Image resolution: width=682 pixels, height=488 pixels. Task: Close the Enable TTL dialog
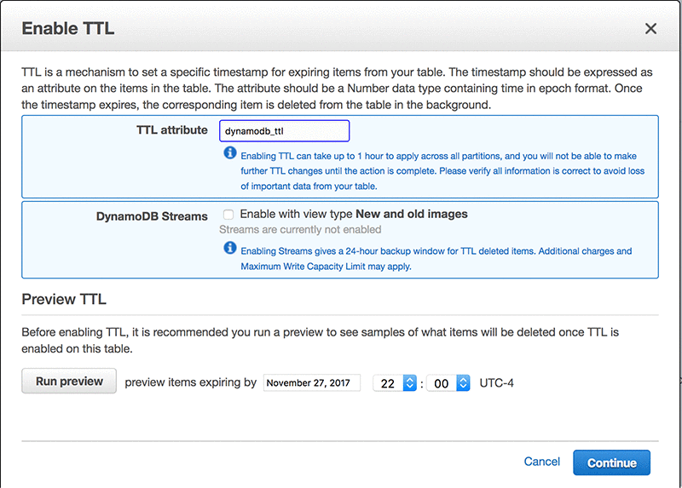[x=650, y=28]
